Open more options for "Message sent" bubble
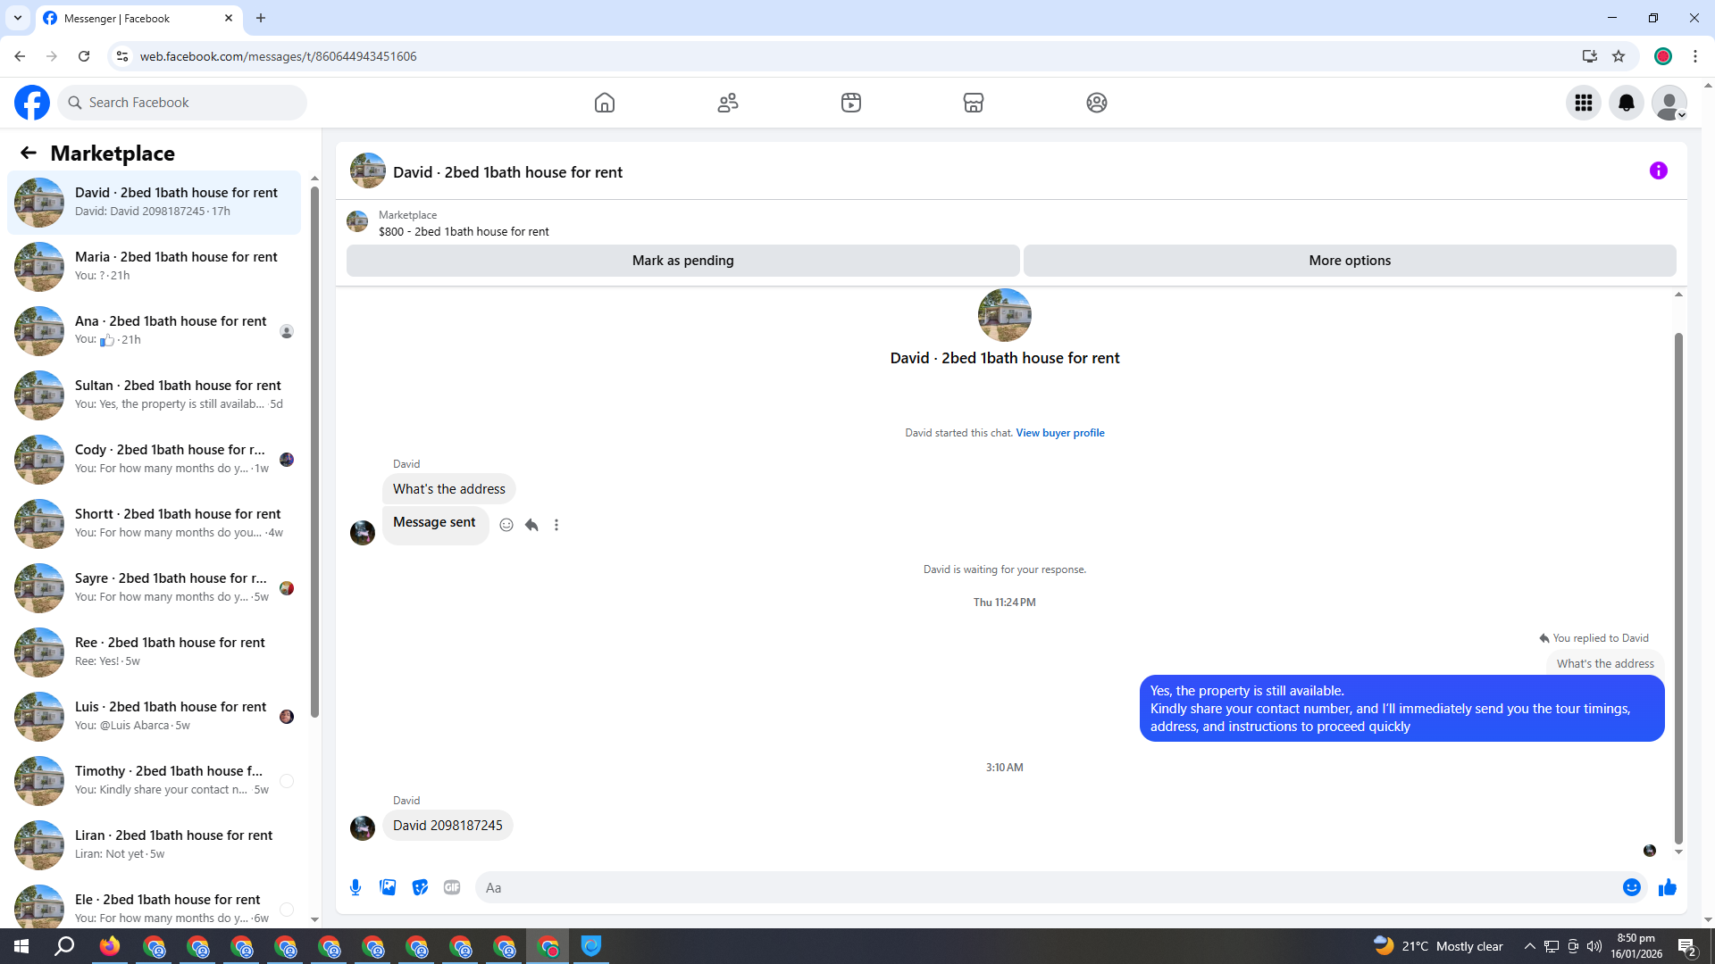This screenshot has height=964, width=1715. (556, 525)
